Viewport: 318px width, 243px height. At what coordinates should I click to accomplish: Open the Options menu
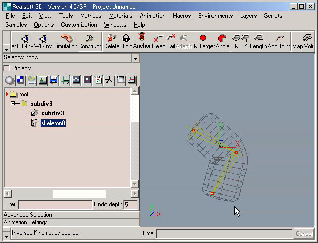[x=44, y=25]
